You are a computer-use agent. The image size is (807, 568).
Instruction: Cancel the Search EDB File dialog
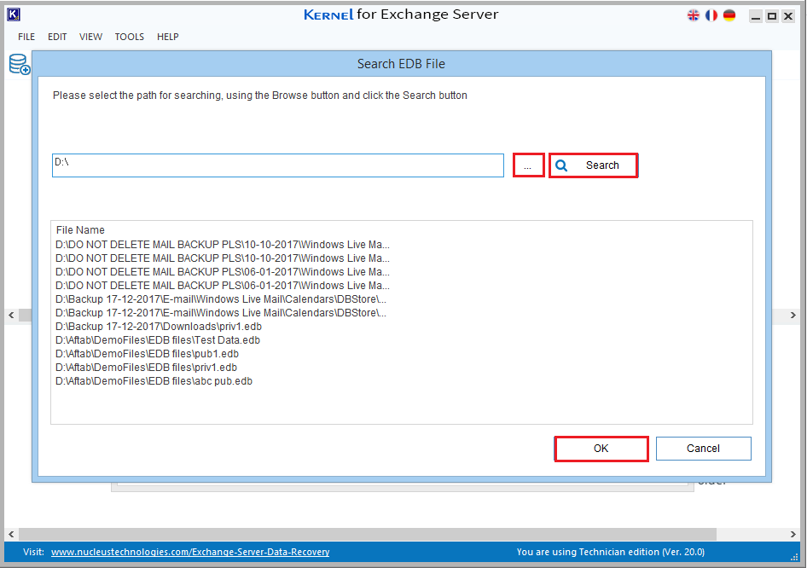(x=704, y=449)
